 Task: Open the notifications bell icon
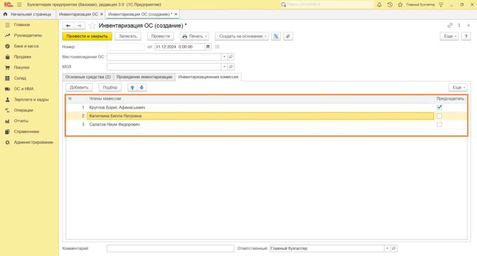[x=379, y=4]
